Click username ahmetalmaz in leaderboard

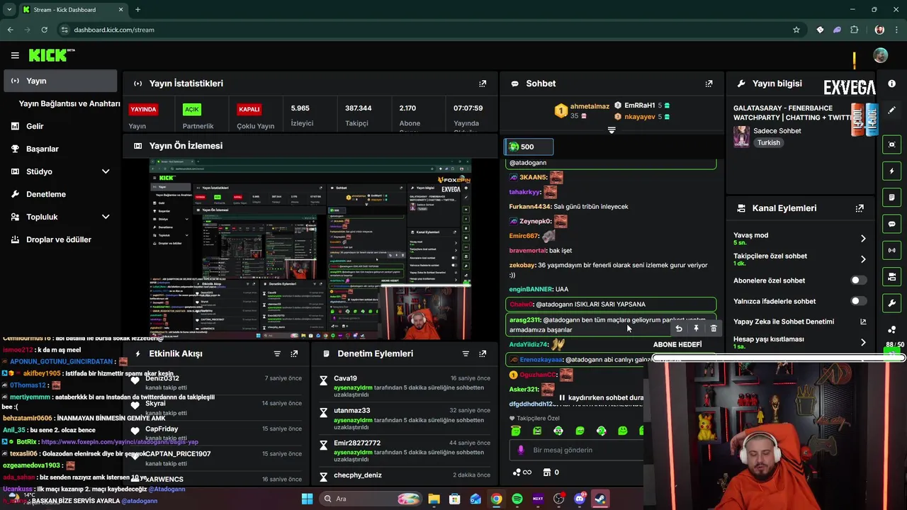tap(590, 106)
